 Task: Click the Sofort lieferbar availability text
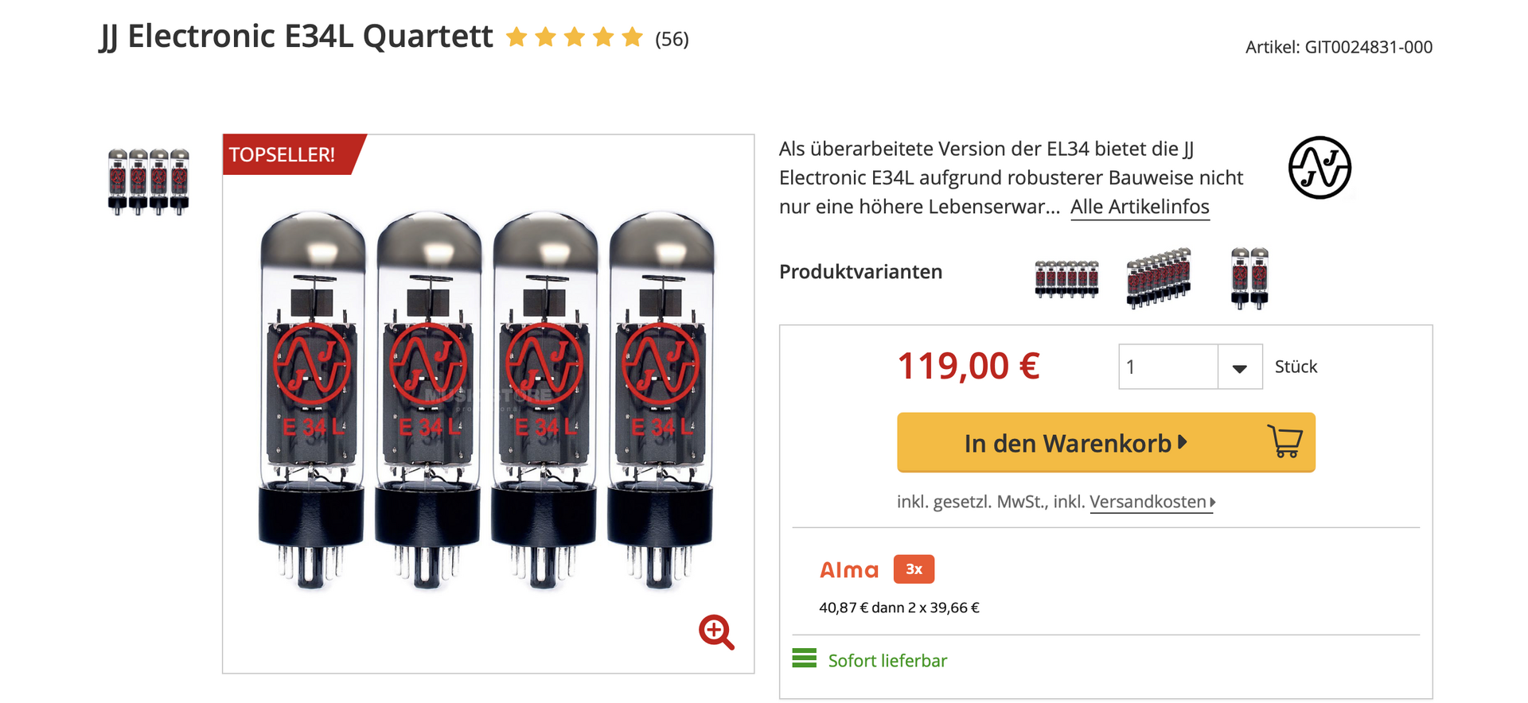tap(887, 661)
